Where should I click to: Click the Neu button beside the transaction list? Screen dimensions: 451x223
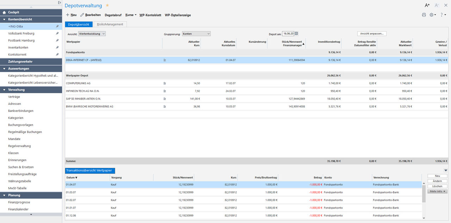[437, 176]
